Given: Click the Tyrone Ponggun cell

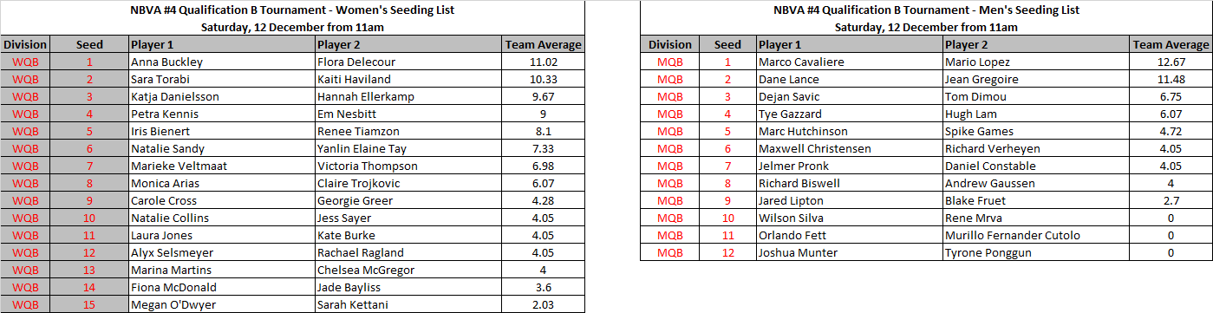Looking at the screenshot, I should point(1036,252).
